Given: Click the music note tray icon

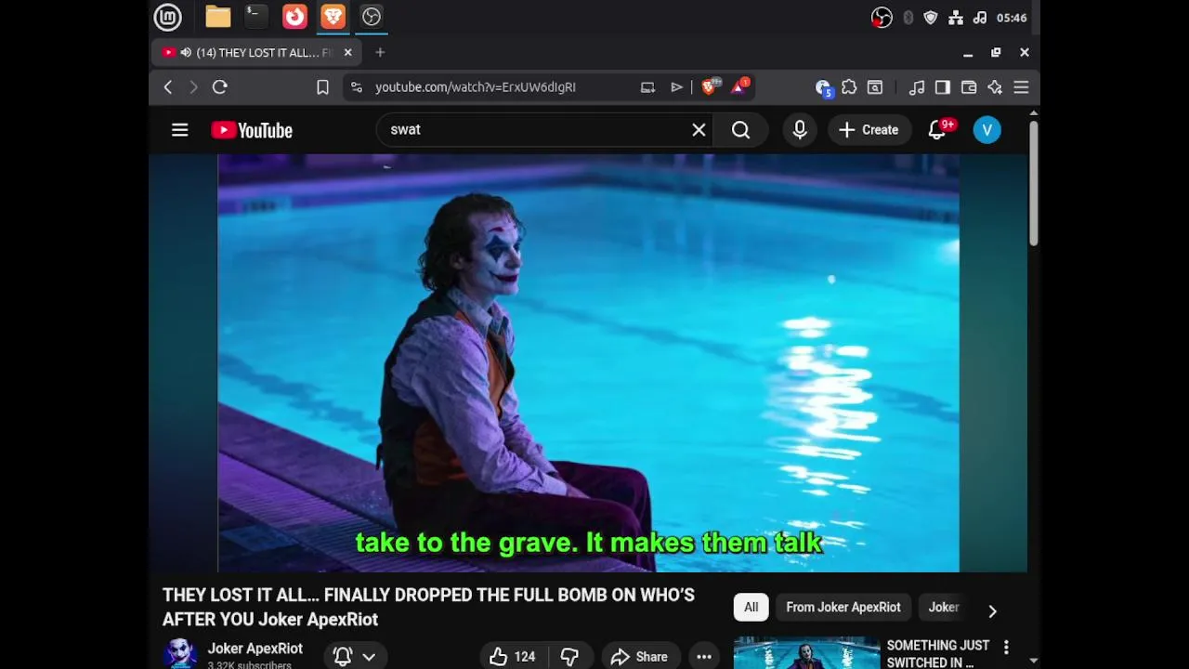Looking at the screenshot, I should click(x=979, y=18).
